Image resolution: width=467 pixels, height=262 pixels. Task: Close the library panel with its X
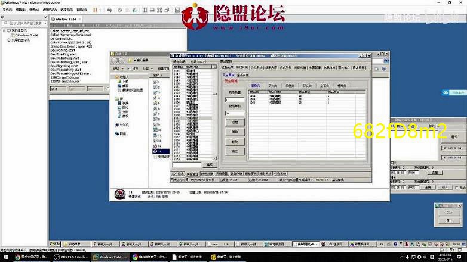tap(45, 17)
